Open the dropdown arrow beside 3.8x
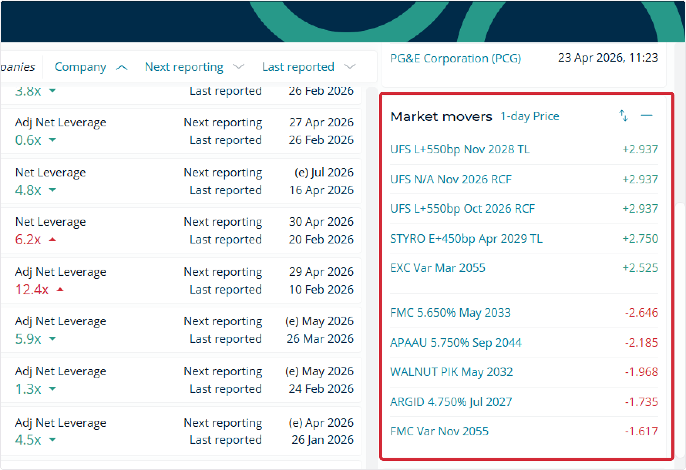This screenshot has width=686, height=470. coord(53,91)
